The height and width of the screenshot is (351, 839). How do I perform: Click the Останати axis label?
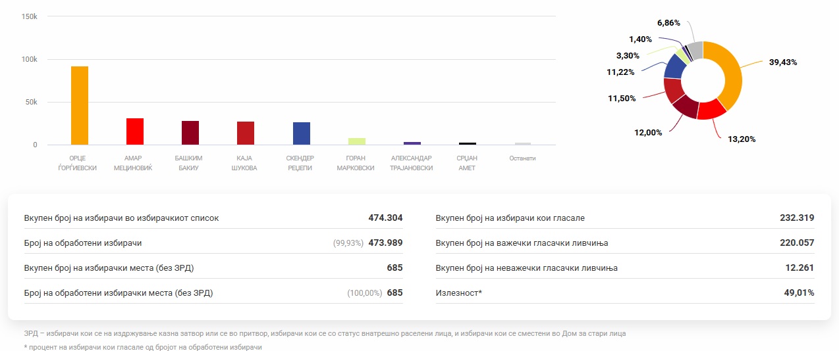[x=522, y=158]
